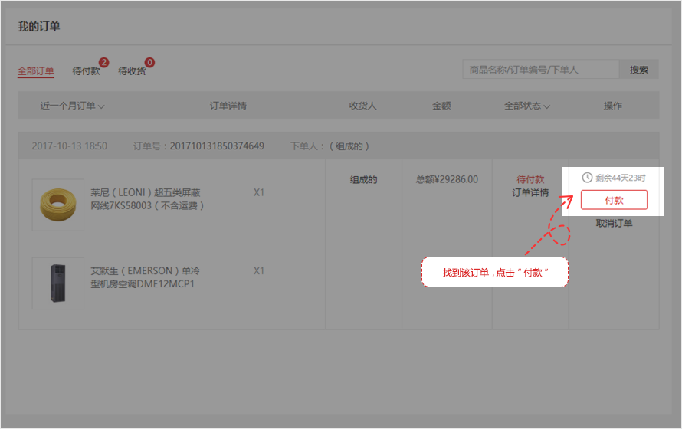This screenshot has width=682, height=429.
Task: Click the red 付款 pay button
Action: click(614, 200)
